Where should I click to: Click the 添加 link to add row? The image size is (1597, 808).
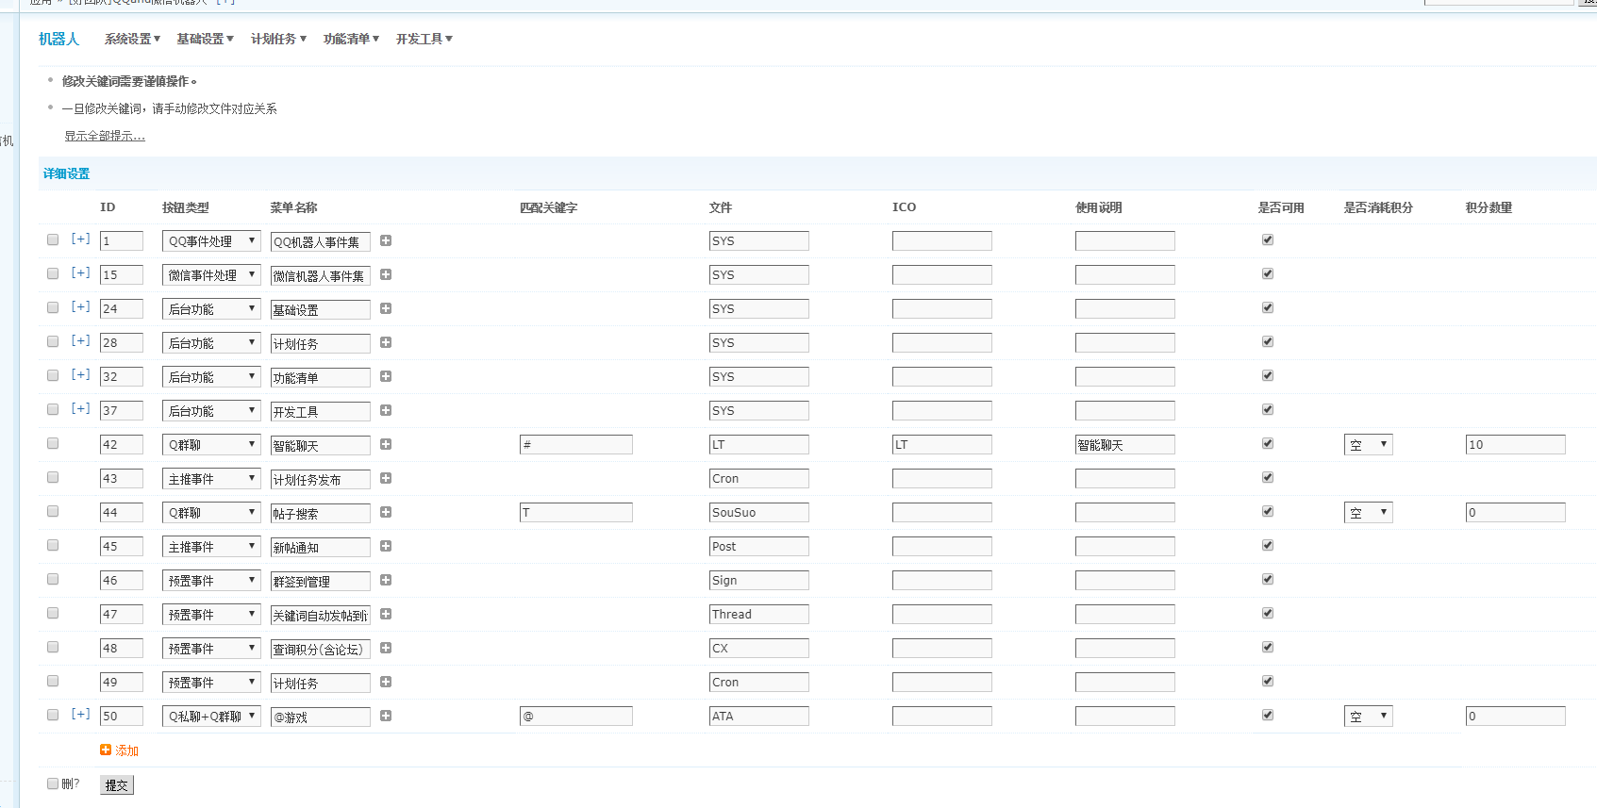[x=126, y=750]
